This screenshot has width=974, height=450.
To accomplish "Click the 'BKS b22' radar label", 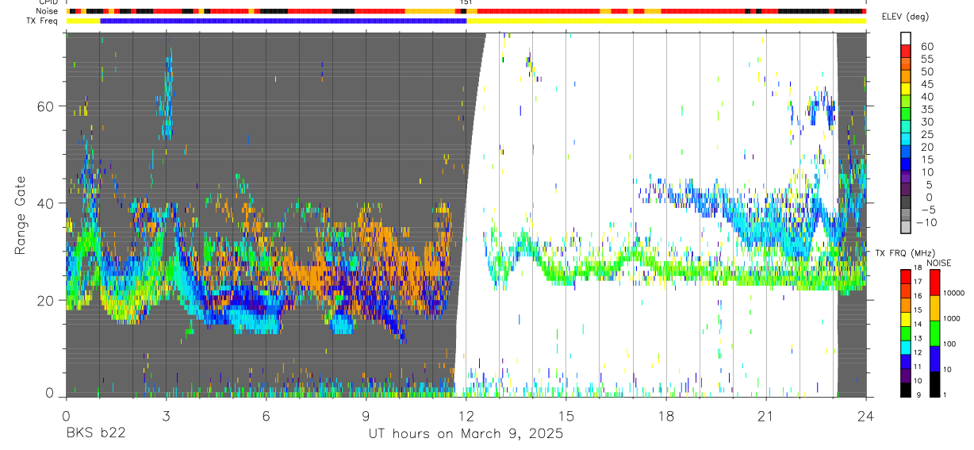I will pyautogui.click(x=94, y=434).
